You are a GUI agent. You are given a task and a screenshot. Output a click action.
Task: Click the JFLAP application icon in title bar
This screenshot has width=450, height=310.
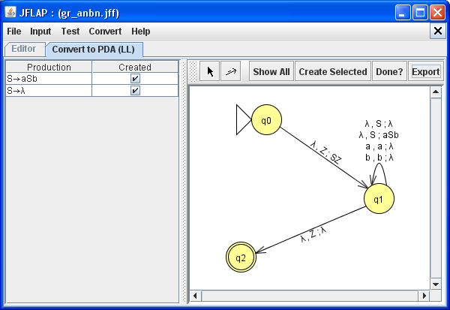point(9,13)
